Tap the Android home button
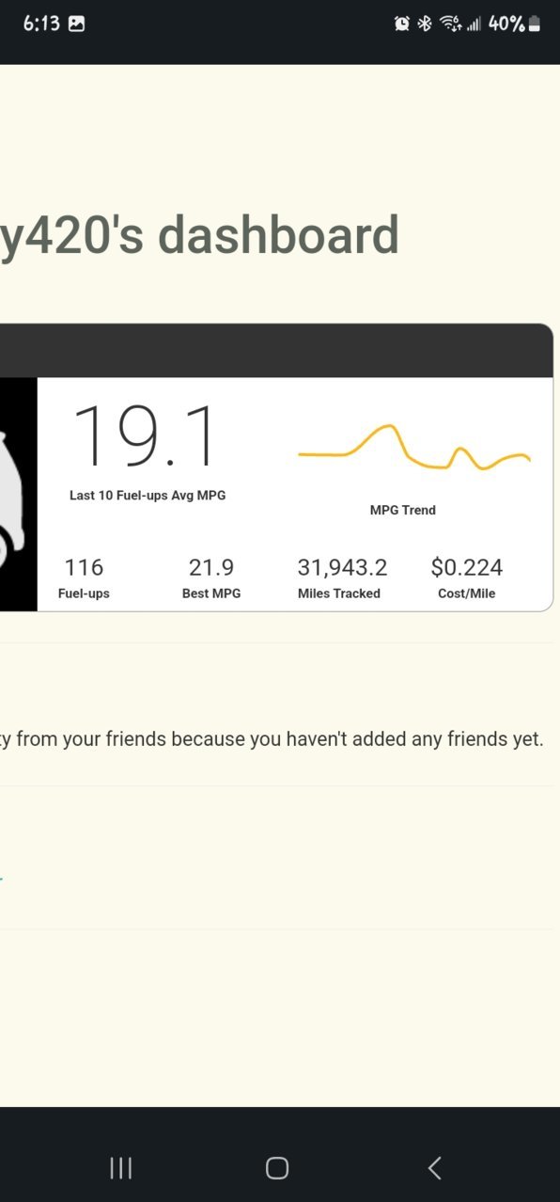 (x=276, y=1168)
